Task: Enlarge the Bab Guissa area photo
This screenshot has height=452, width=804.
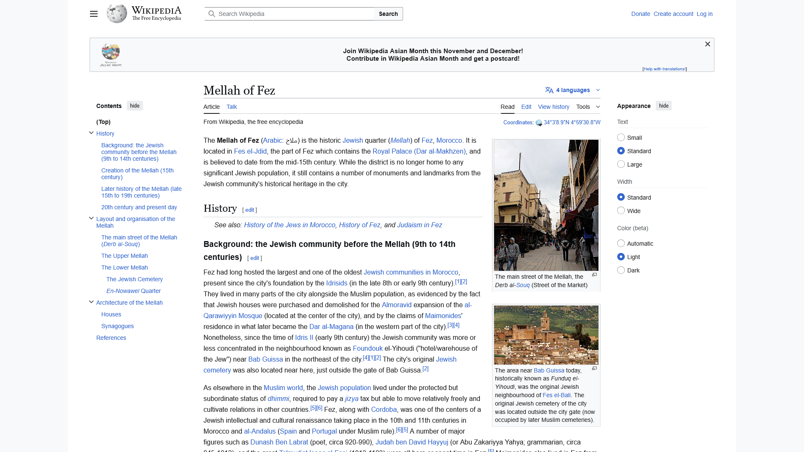Action: click(x=594, y=368)
